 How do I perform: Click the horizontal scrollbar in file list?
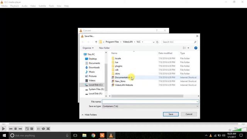(x=147, y=96)
